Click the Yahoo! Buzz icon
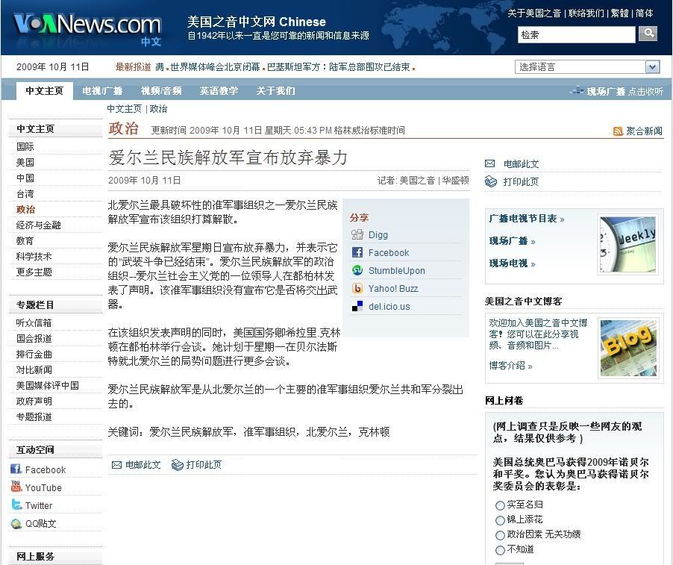673x565 pixels. (357, 289)
